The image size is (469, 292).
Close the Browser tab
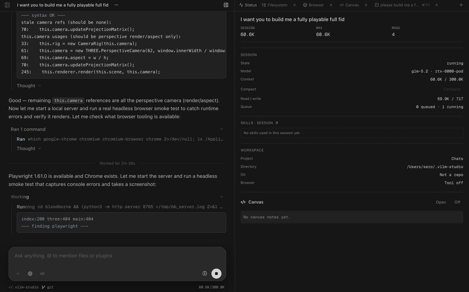pos(331,5)
